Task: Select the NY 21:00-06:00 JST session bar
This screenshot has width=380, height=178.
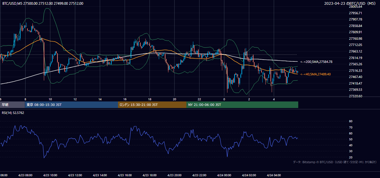Action: (x=242, y=105)
